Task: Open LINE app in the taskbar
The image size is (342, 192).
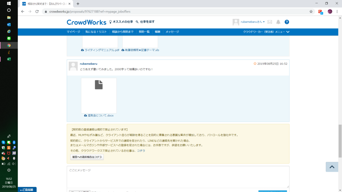Action: (9, 38)
